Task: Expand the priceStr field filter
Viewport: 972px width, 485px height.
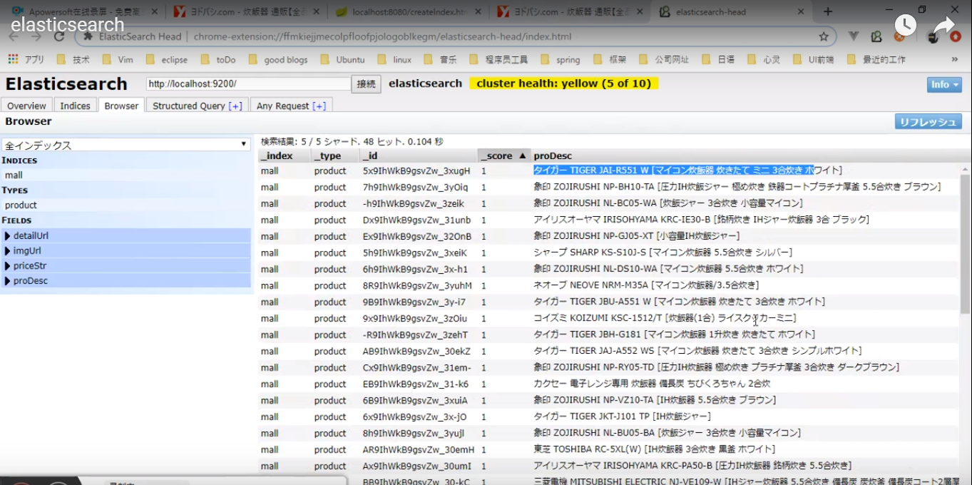Action: pos(126,266)
